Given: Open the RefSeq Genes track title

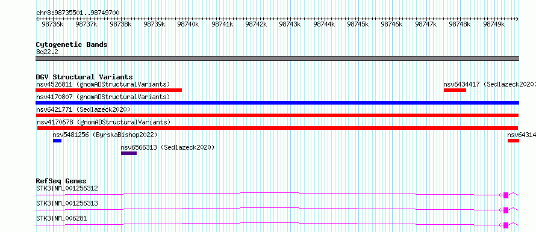Looking at the screenshot, I should click(61, 181).
